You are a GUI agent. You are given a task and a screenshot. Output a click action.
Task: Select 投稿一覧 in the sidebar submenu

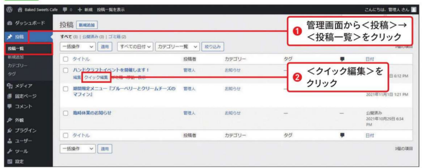coord(16,49)
